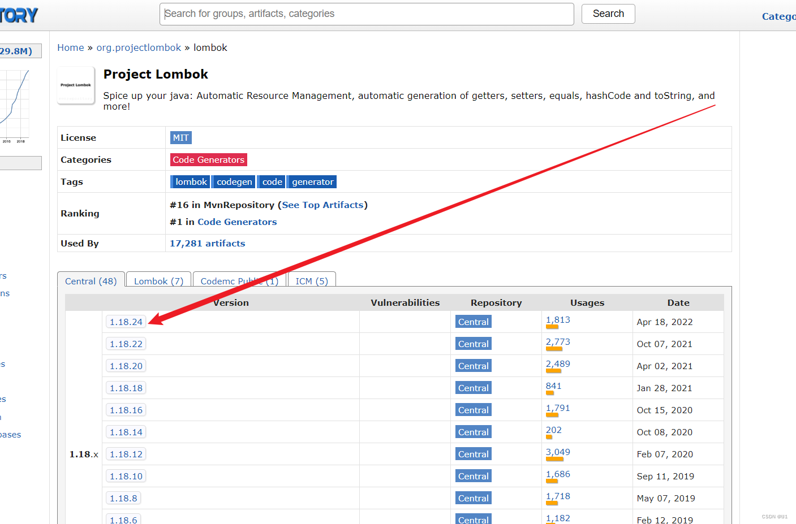Click Central badge in 1.18.18 row
796x524 pixels.
tap(474, 388)
